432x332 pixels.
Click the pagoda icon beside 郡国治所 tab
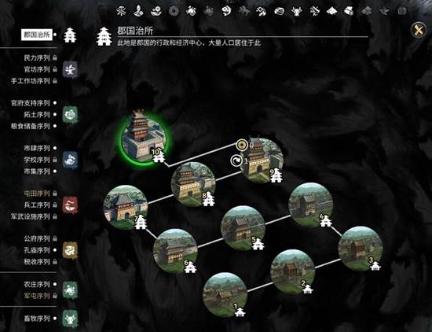tap(70, 35)
